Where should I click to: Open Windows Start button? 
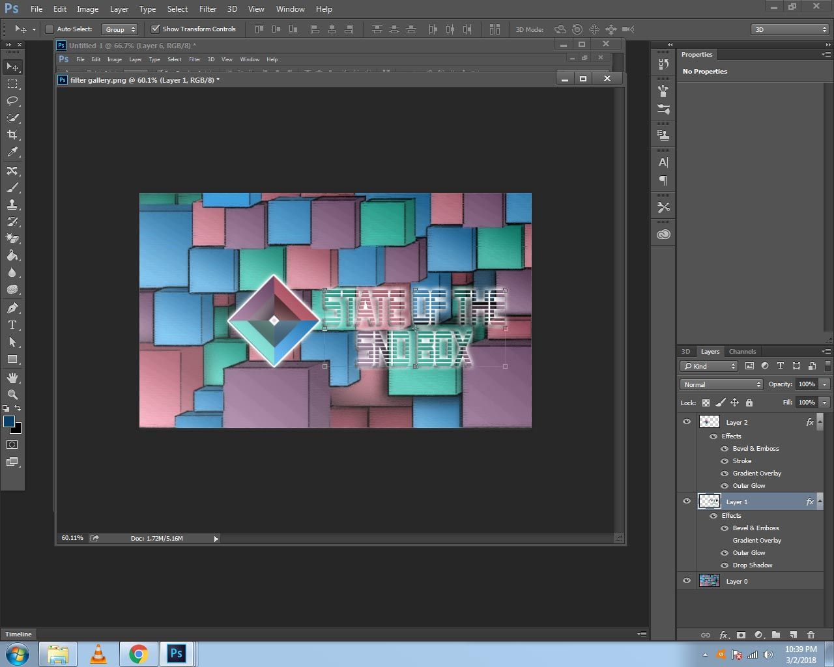tap(18, 653)
